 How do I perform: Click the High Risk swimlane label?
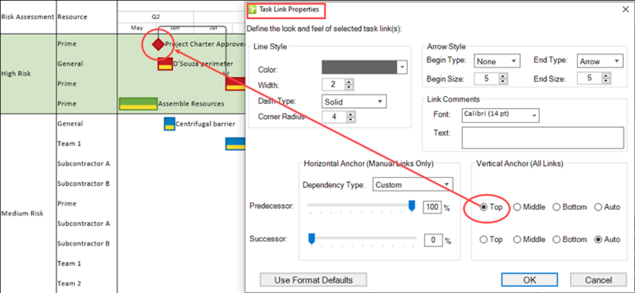[x=16, y=74]
